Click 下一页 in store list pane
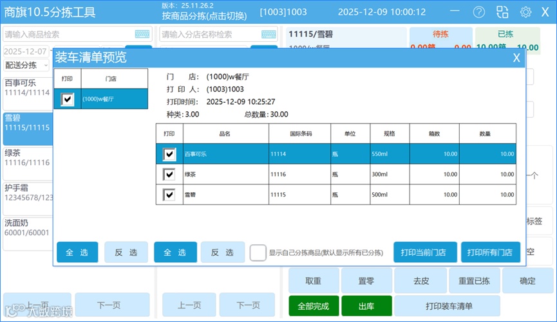Screen dimensions: 557x322 pos(247,305)
